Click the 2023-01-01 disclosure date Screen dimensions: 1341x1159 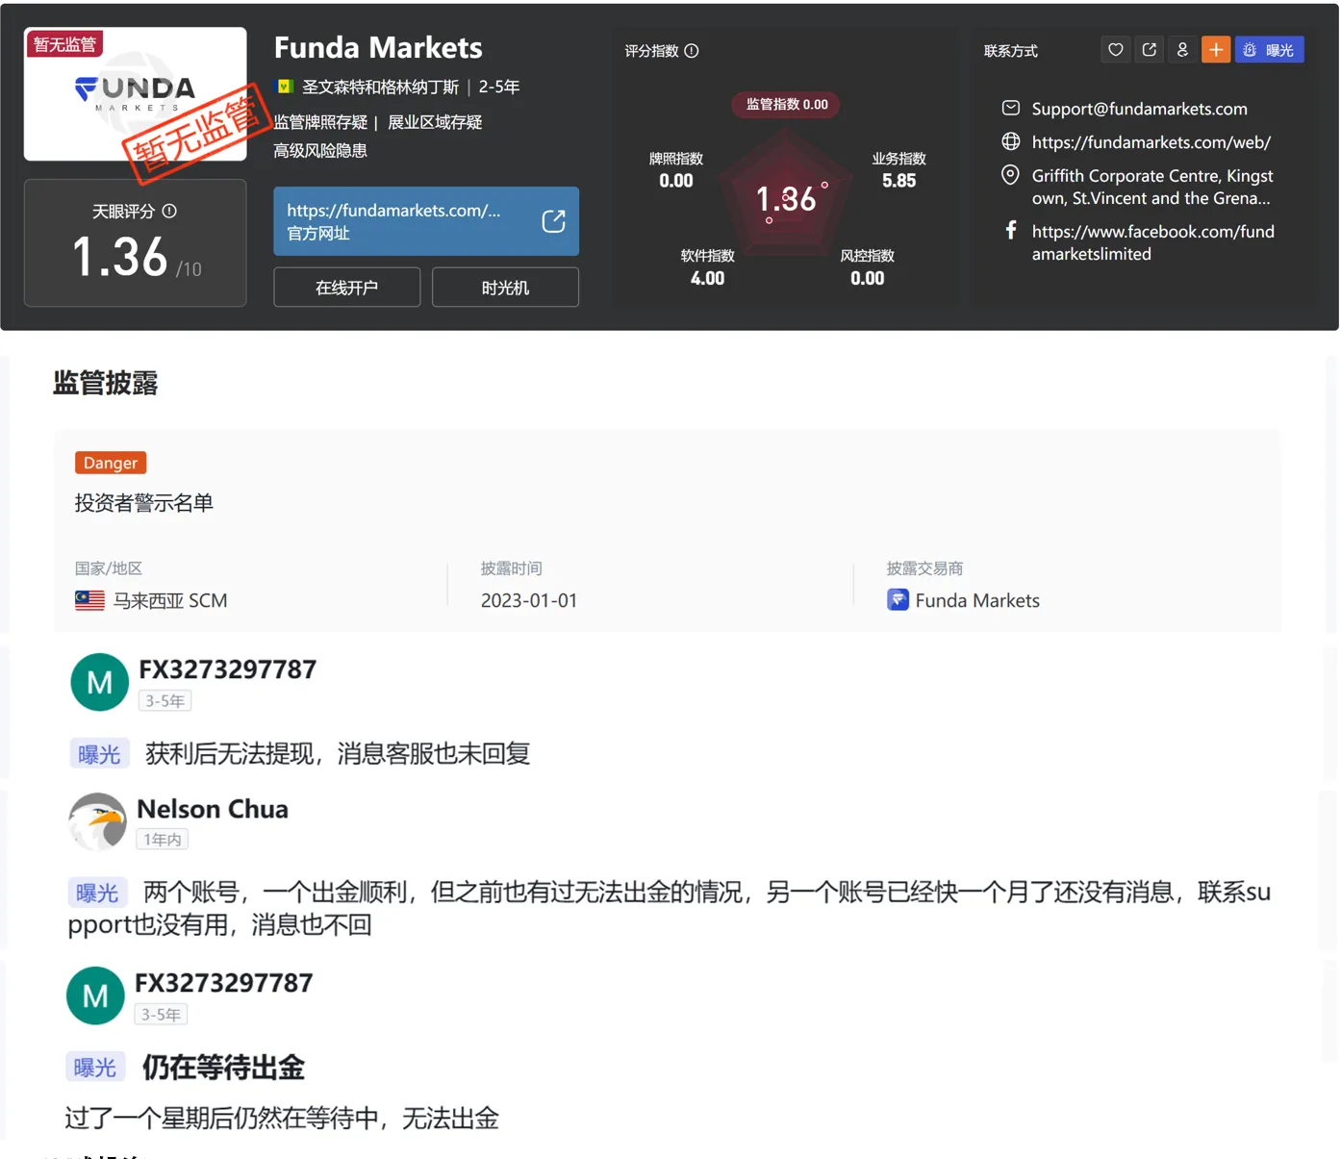(x=529, y=600)
